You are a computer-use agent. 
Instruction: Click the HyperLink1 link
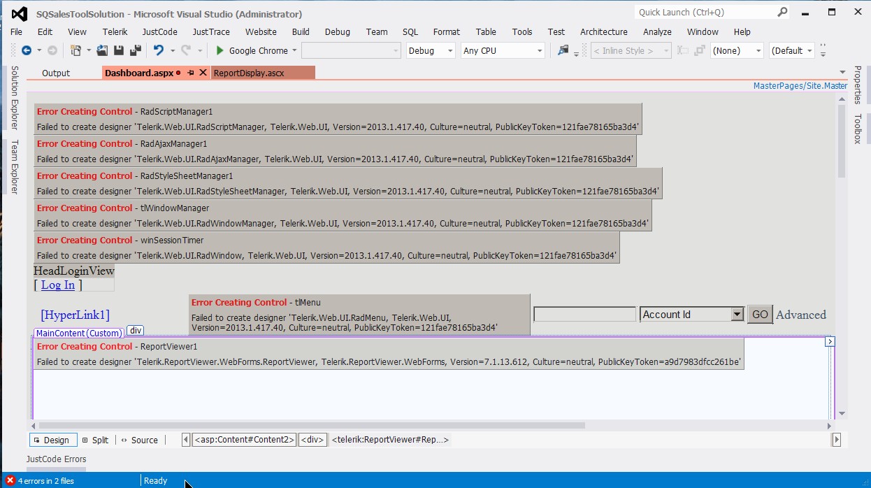point(75,315)
